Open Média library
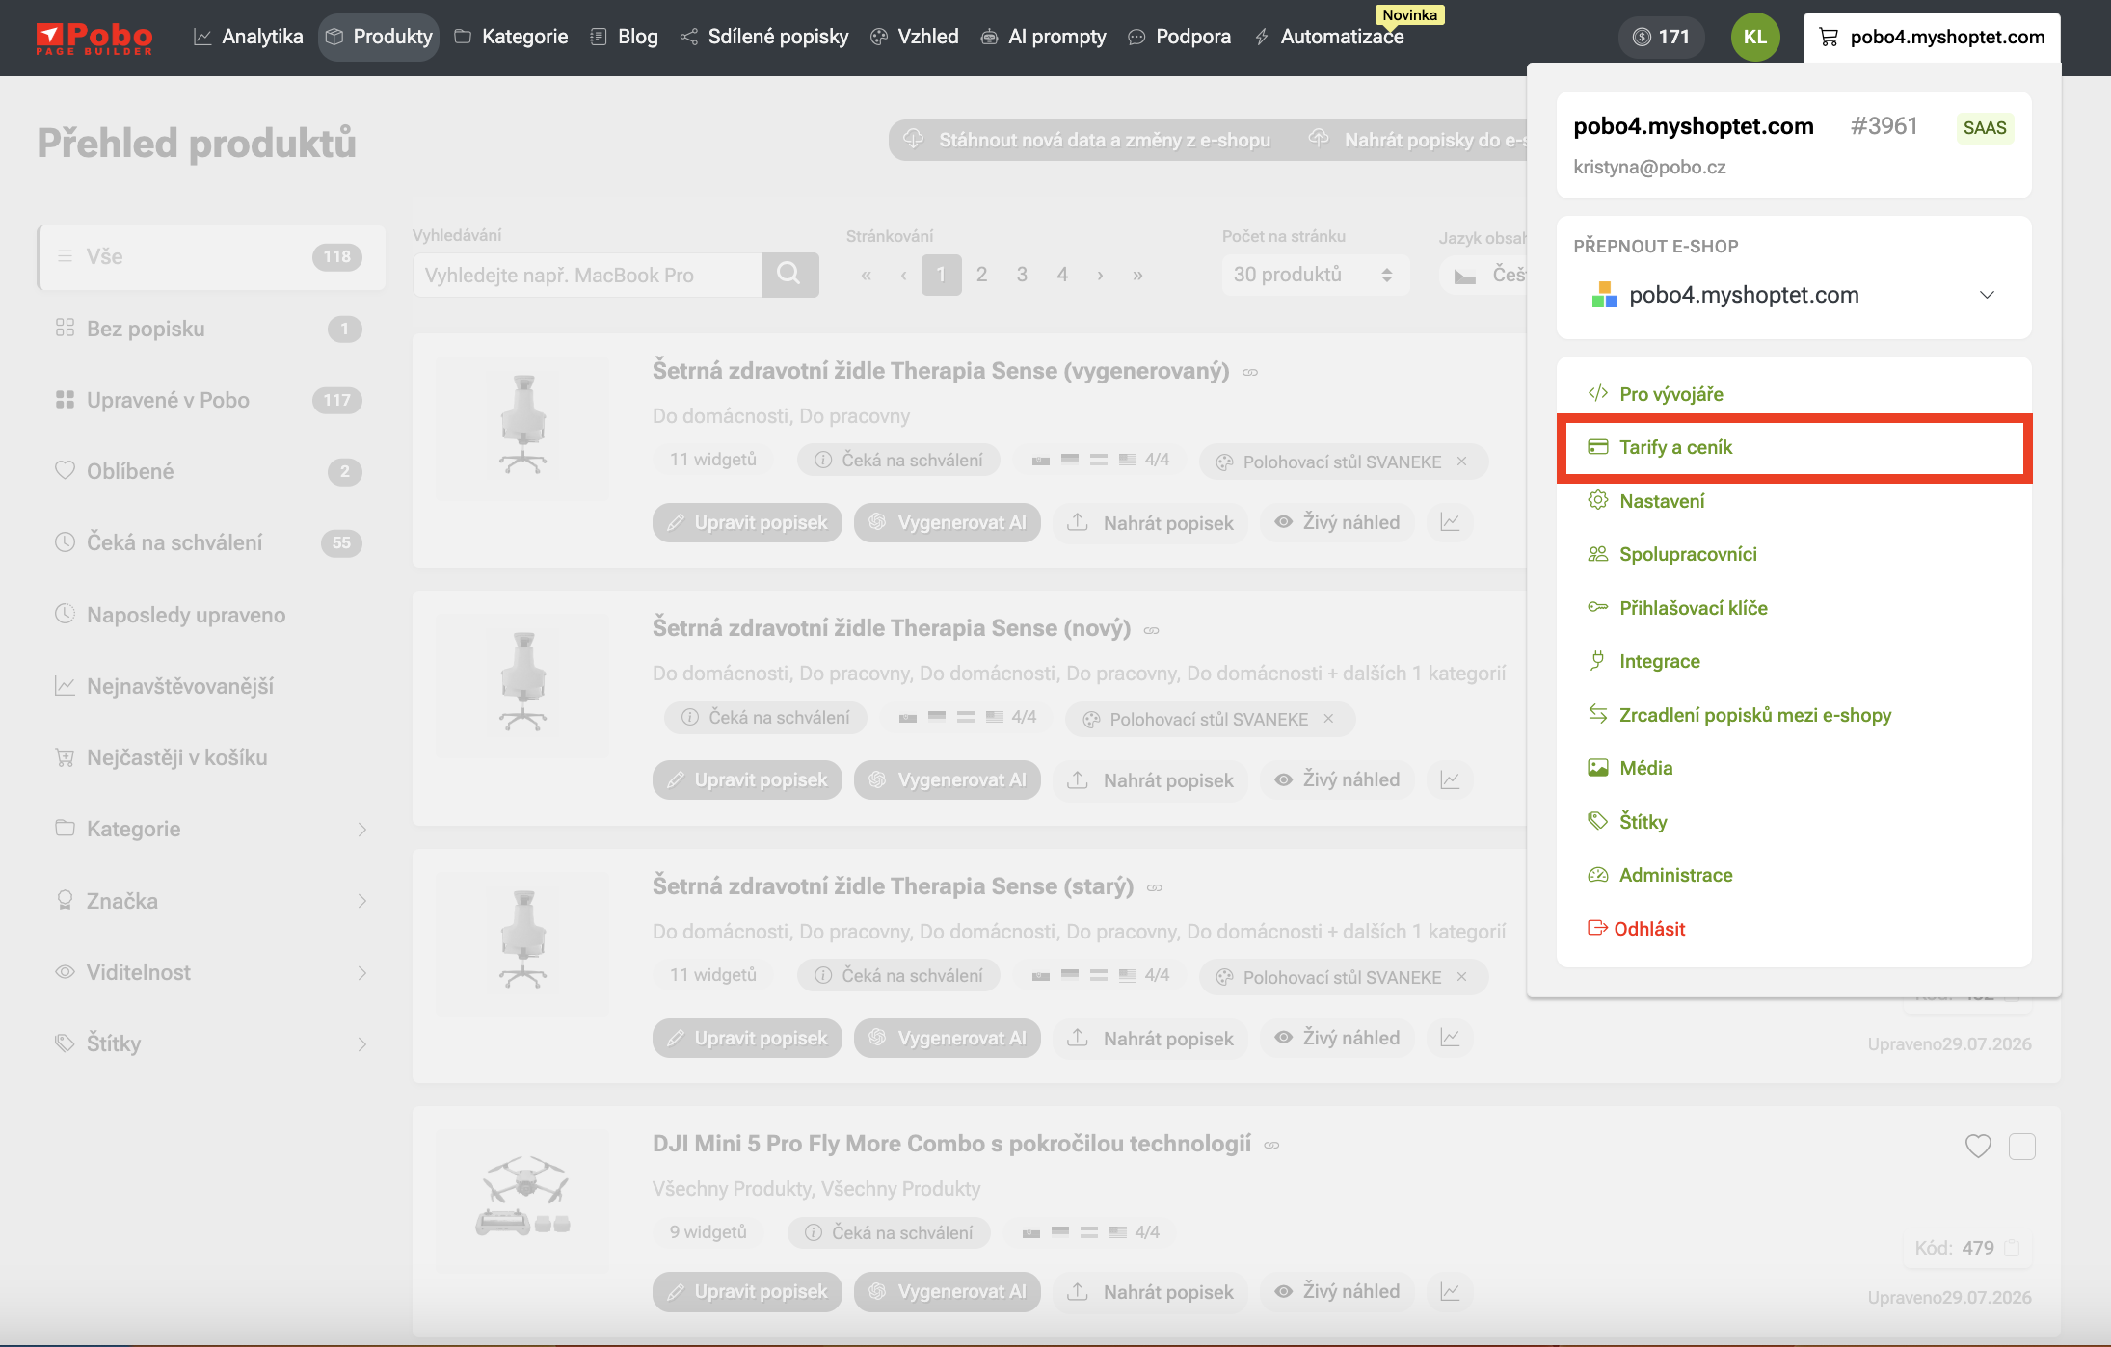 [1630, 768]
